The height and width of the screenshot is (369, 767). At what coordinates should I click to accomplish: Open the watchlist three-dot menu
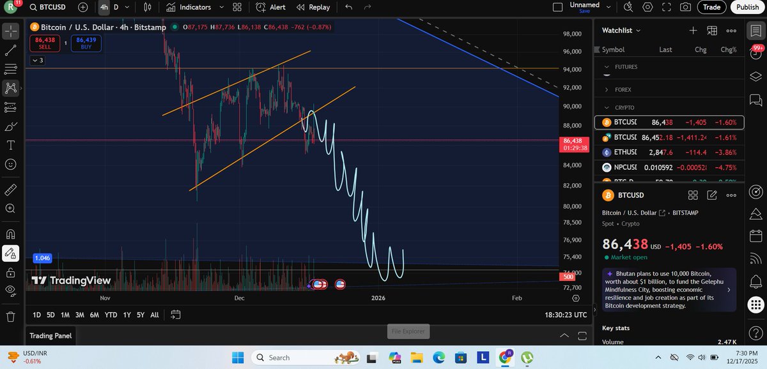[x=731, y=30]
